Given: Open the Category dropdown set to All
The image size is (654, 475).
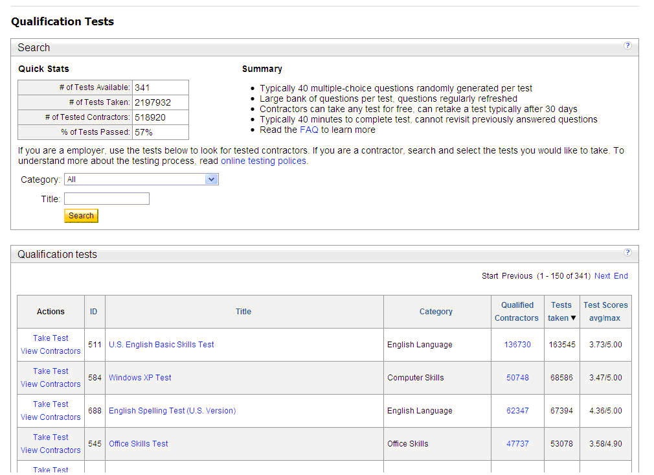Looking at the screenshot, I should (x=141, y=180).
